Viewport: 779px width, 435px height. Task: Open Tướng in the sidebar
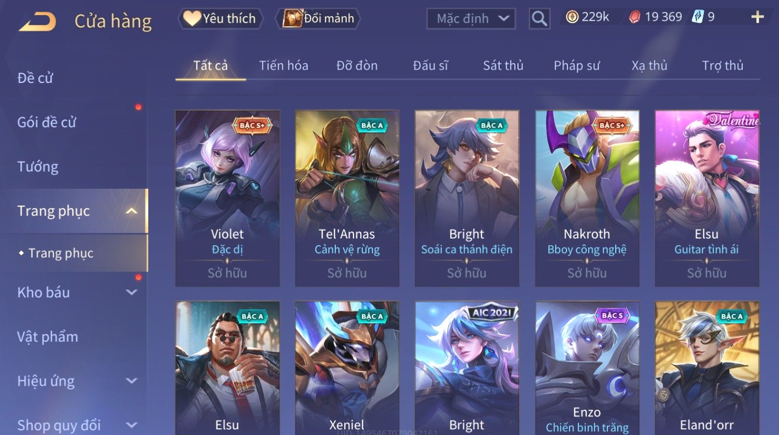pyautogui.click(x=38, y=167)
